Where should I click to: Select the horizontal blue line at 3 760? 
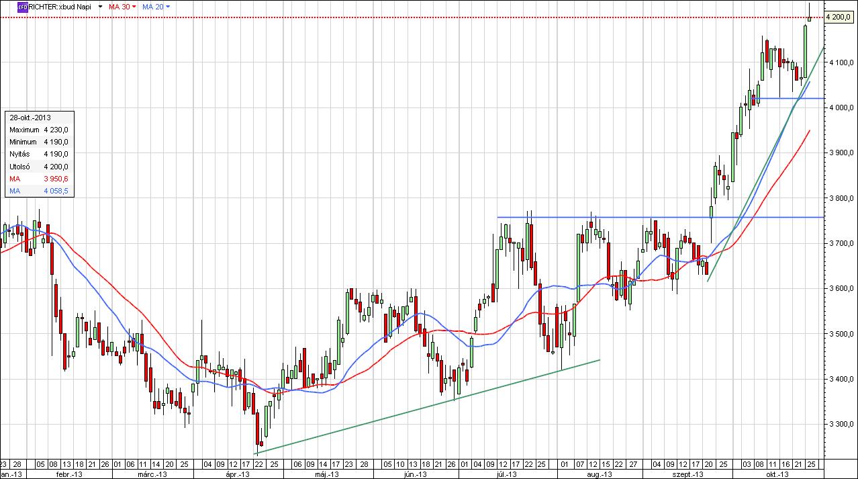click(661, 217)
